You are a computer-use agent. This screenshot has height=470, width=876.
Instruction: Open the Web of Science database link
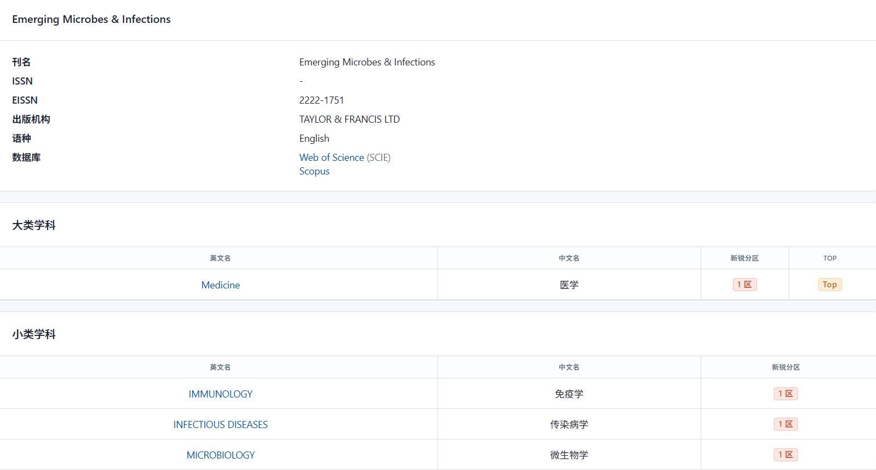pos(332,158)
